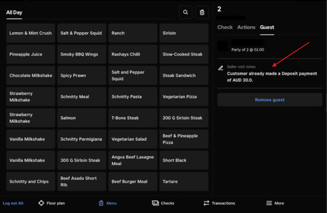
Task: Select the All Day menu tab
Action: pos(14,13)
